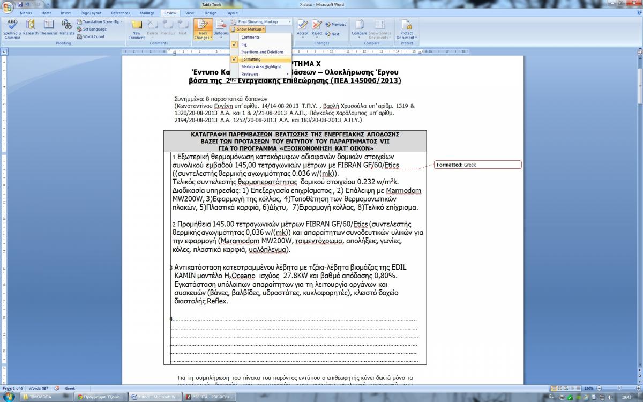Click the Formatted: Greek revision balloon
Image resolution: width=643 pixels, height=402 pixels.
[477, 165]
